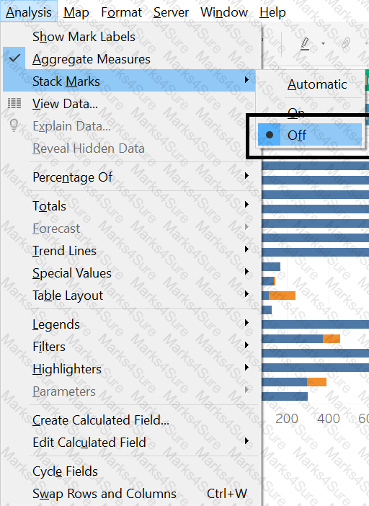Open dropdown arrow beside highlighter icon
The height and width of the screenshot is (506, 369).
(323, 43)
